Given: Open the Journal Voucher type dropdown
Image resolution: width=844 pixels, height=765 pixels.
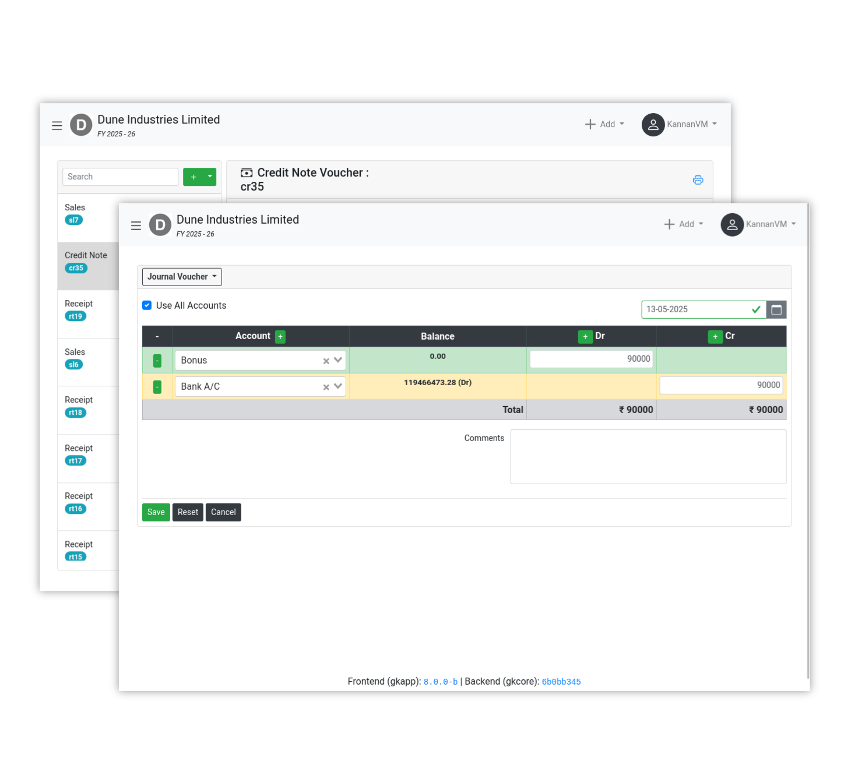Looking at the screenshot, I should coord(182,277).
